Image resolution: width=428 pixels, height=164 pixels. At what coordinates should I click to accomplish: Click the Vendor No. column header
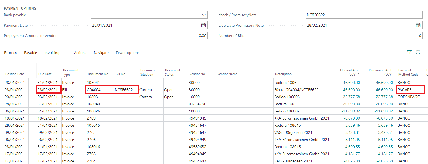tap(198, 74)
